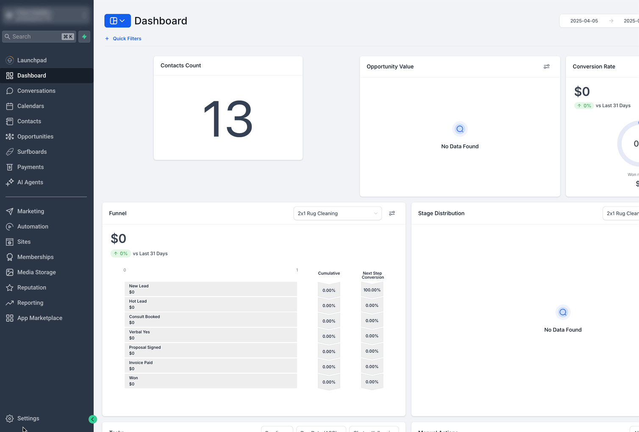Open Surfboards from the sidebar

(32, 152)
